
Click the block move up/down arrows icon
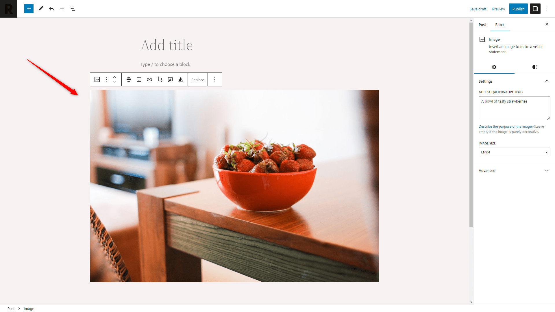tap(114, 79)
